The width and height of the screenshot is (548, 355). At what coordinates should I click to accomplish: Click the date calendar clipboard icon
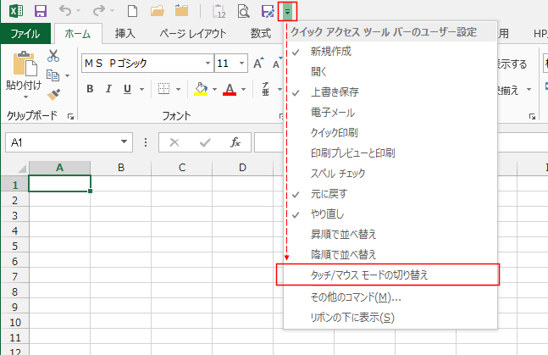coord(219,11)
